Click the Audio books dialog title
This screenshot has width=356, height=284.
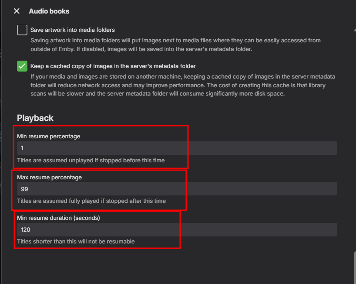49,11
